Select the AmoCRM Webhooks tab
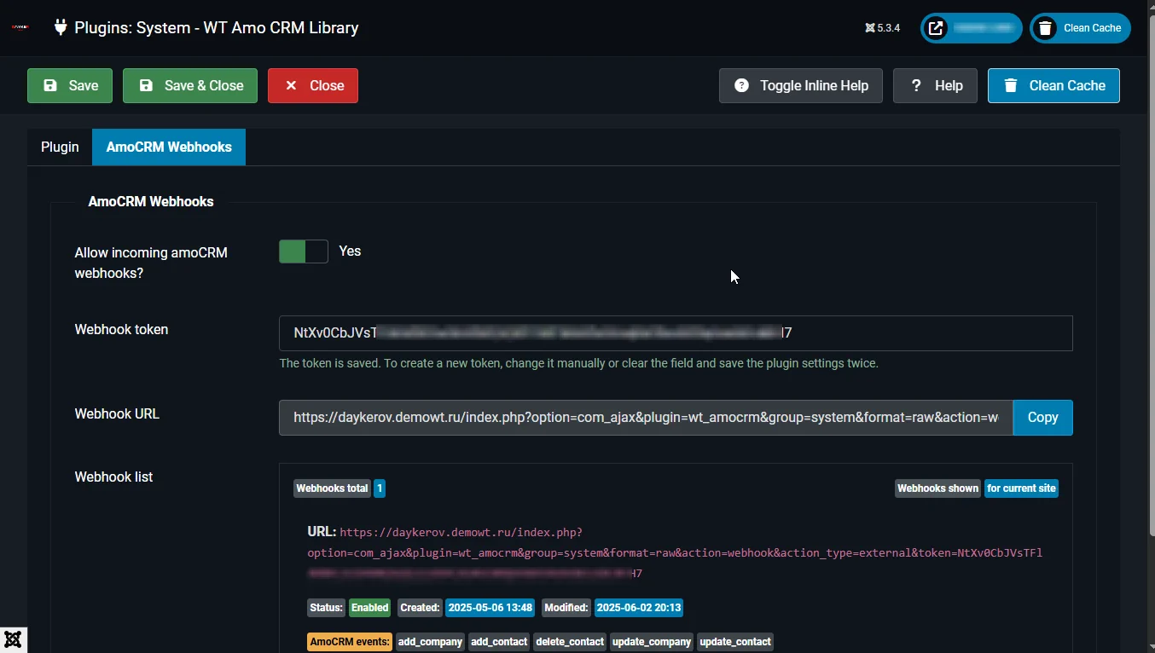This screenshot has height=653, width=1155. pyautogui.click(x=168, y=147)
